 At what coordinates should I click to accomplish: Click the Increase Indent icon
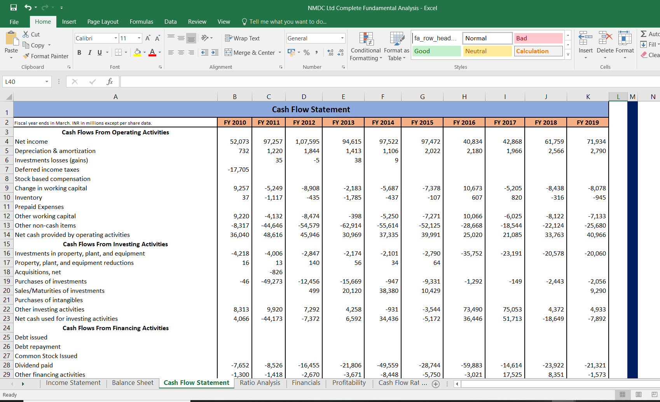pyautogui.click(x=215, y=52)
